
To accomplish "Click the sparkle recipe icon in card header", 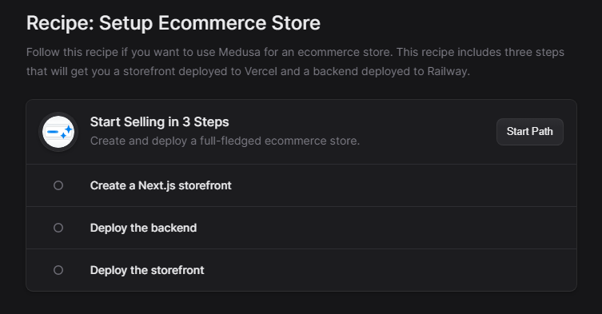I will (x=58, y=132).
